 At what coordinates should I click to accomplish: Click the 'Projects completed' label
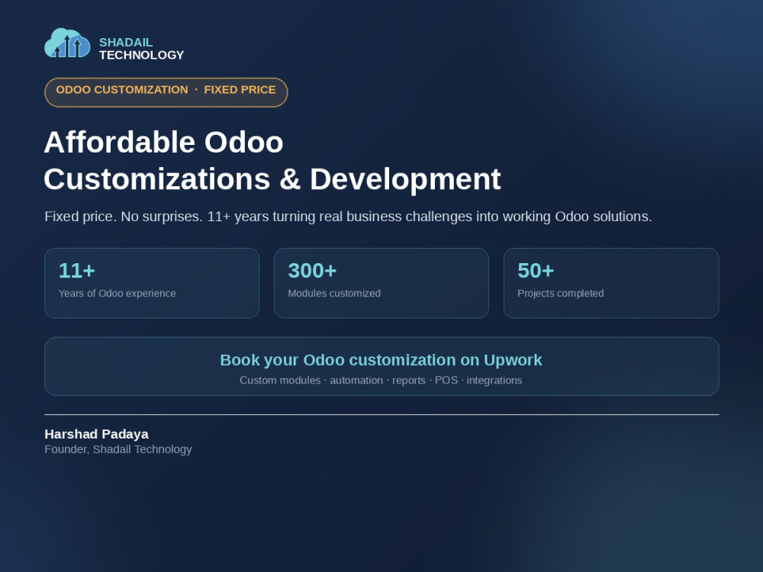click(561, 294)
